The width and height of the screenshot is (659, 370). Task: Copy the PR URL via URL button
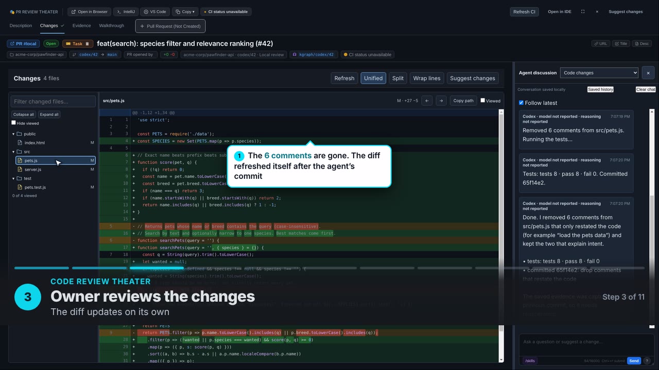pos(600,44)
